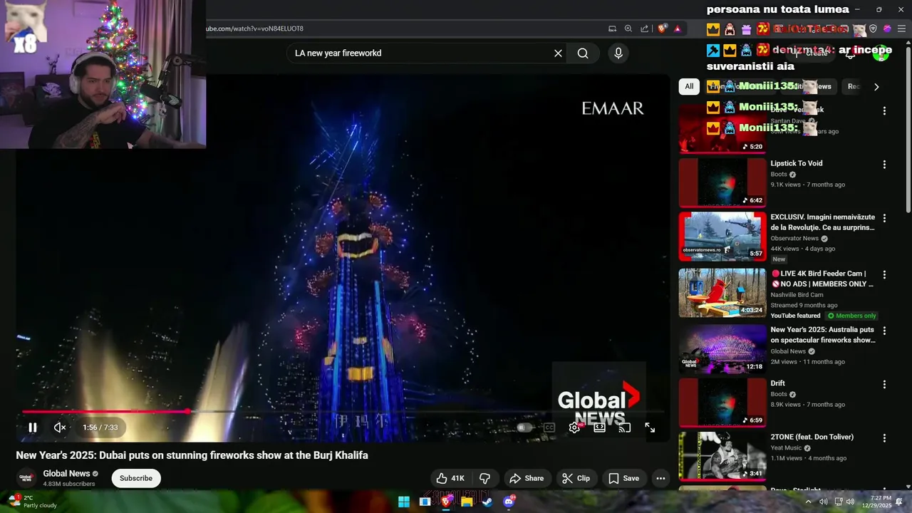The width and height of the screenshot is (912, 513).
Task: Start voice search with the microphone
Action: [x=618, y=53]
